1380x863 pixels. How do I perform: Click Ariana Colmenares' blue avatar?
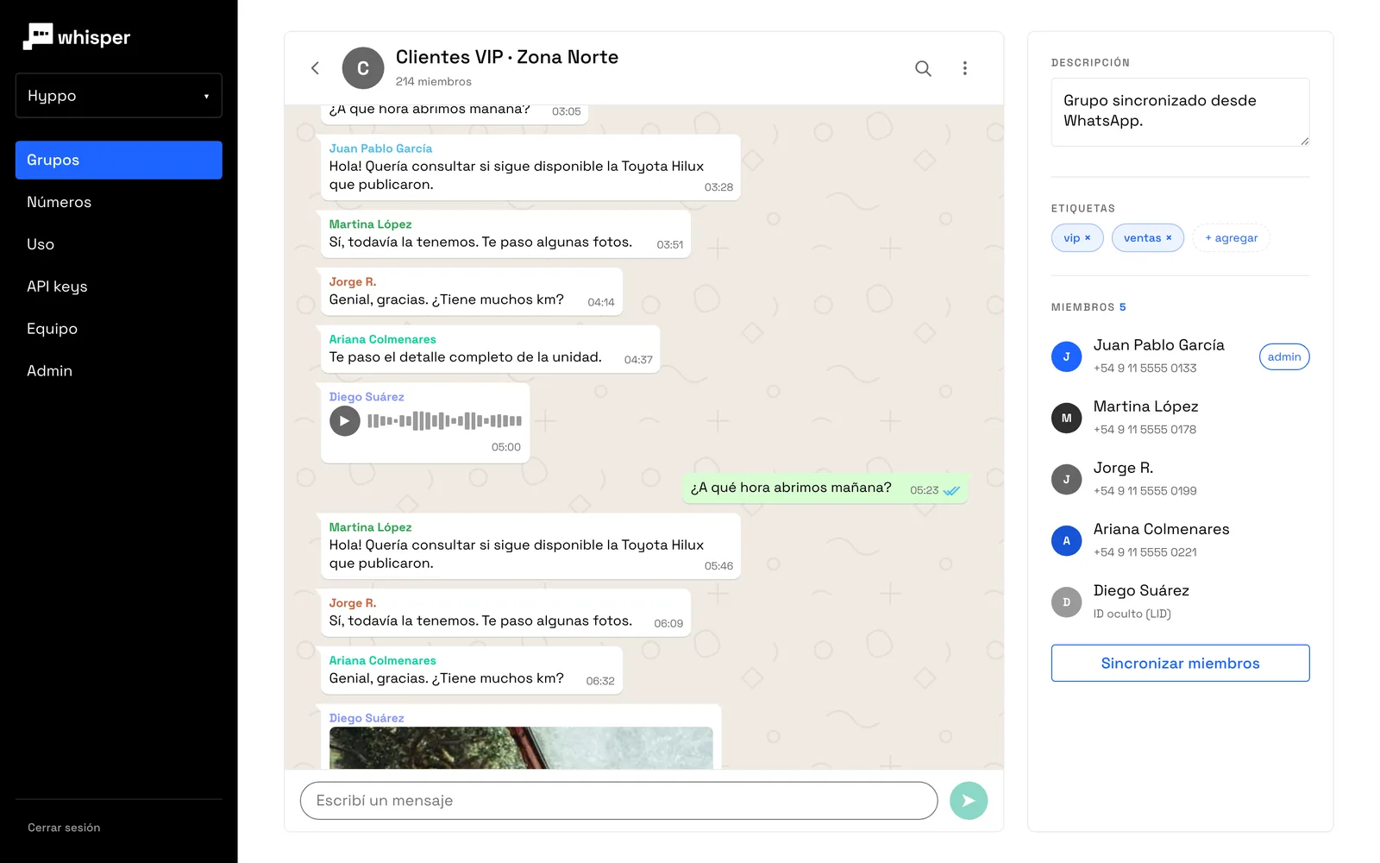point(1066,540)
